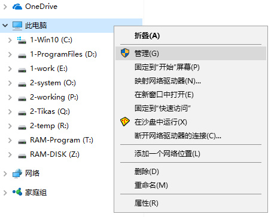Image resolution: width=271 pixels, height=217 pixels.
Task: Click the 网络 network icon
Action: 17,173
